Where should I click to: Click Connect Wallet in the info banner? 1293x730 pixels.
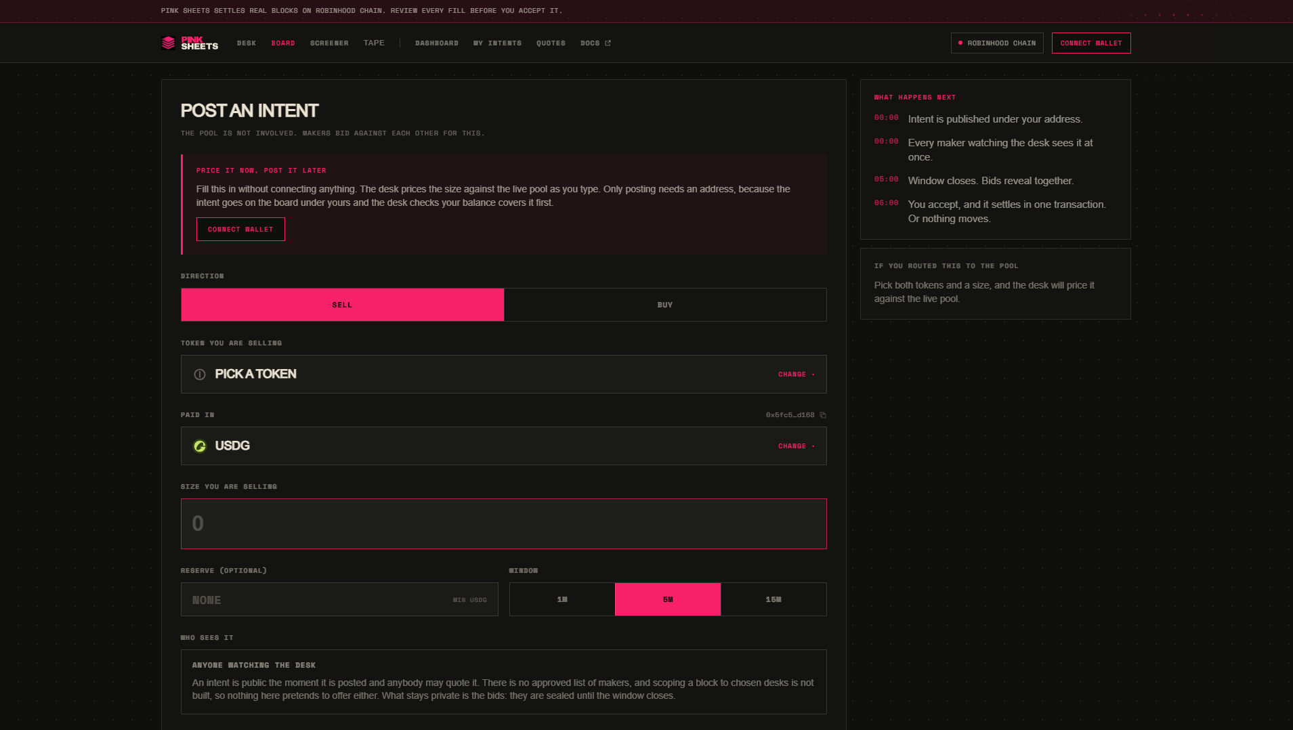(240, 230)
